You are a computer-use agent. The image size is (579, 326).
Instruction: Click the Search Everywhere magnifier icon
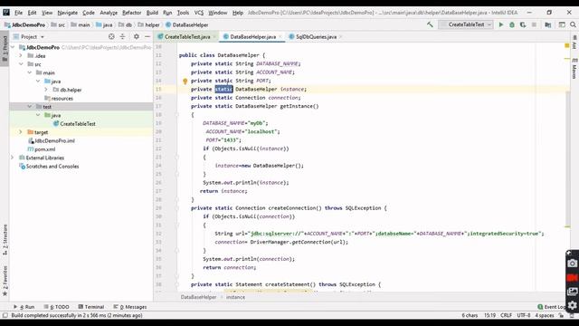(573, 24)
